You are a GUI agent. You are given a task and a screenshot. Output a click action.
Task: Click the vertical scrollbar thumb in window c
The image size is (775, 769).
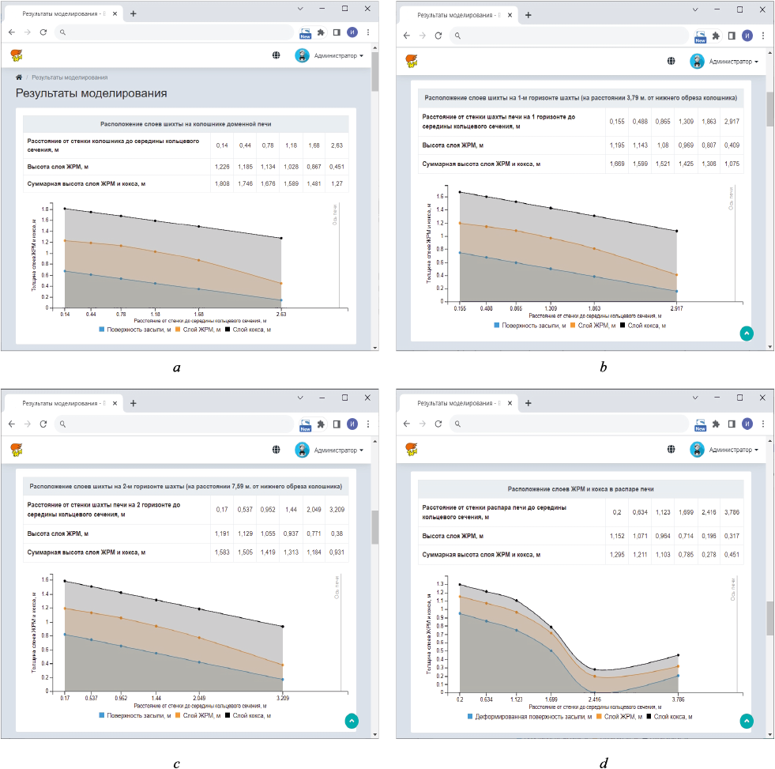(x=374, y=527)
